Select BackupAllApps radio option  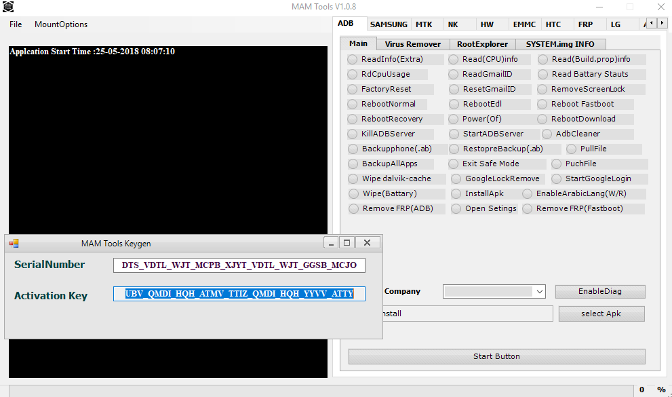[353, 164]
